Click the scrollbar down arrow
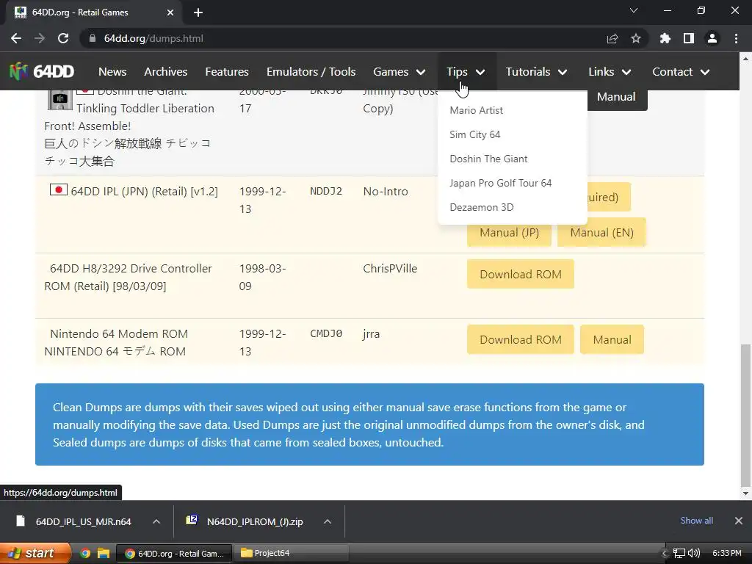This screenshot has height=564, width=752. coord(745,493)
